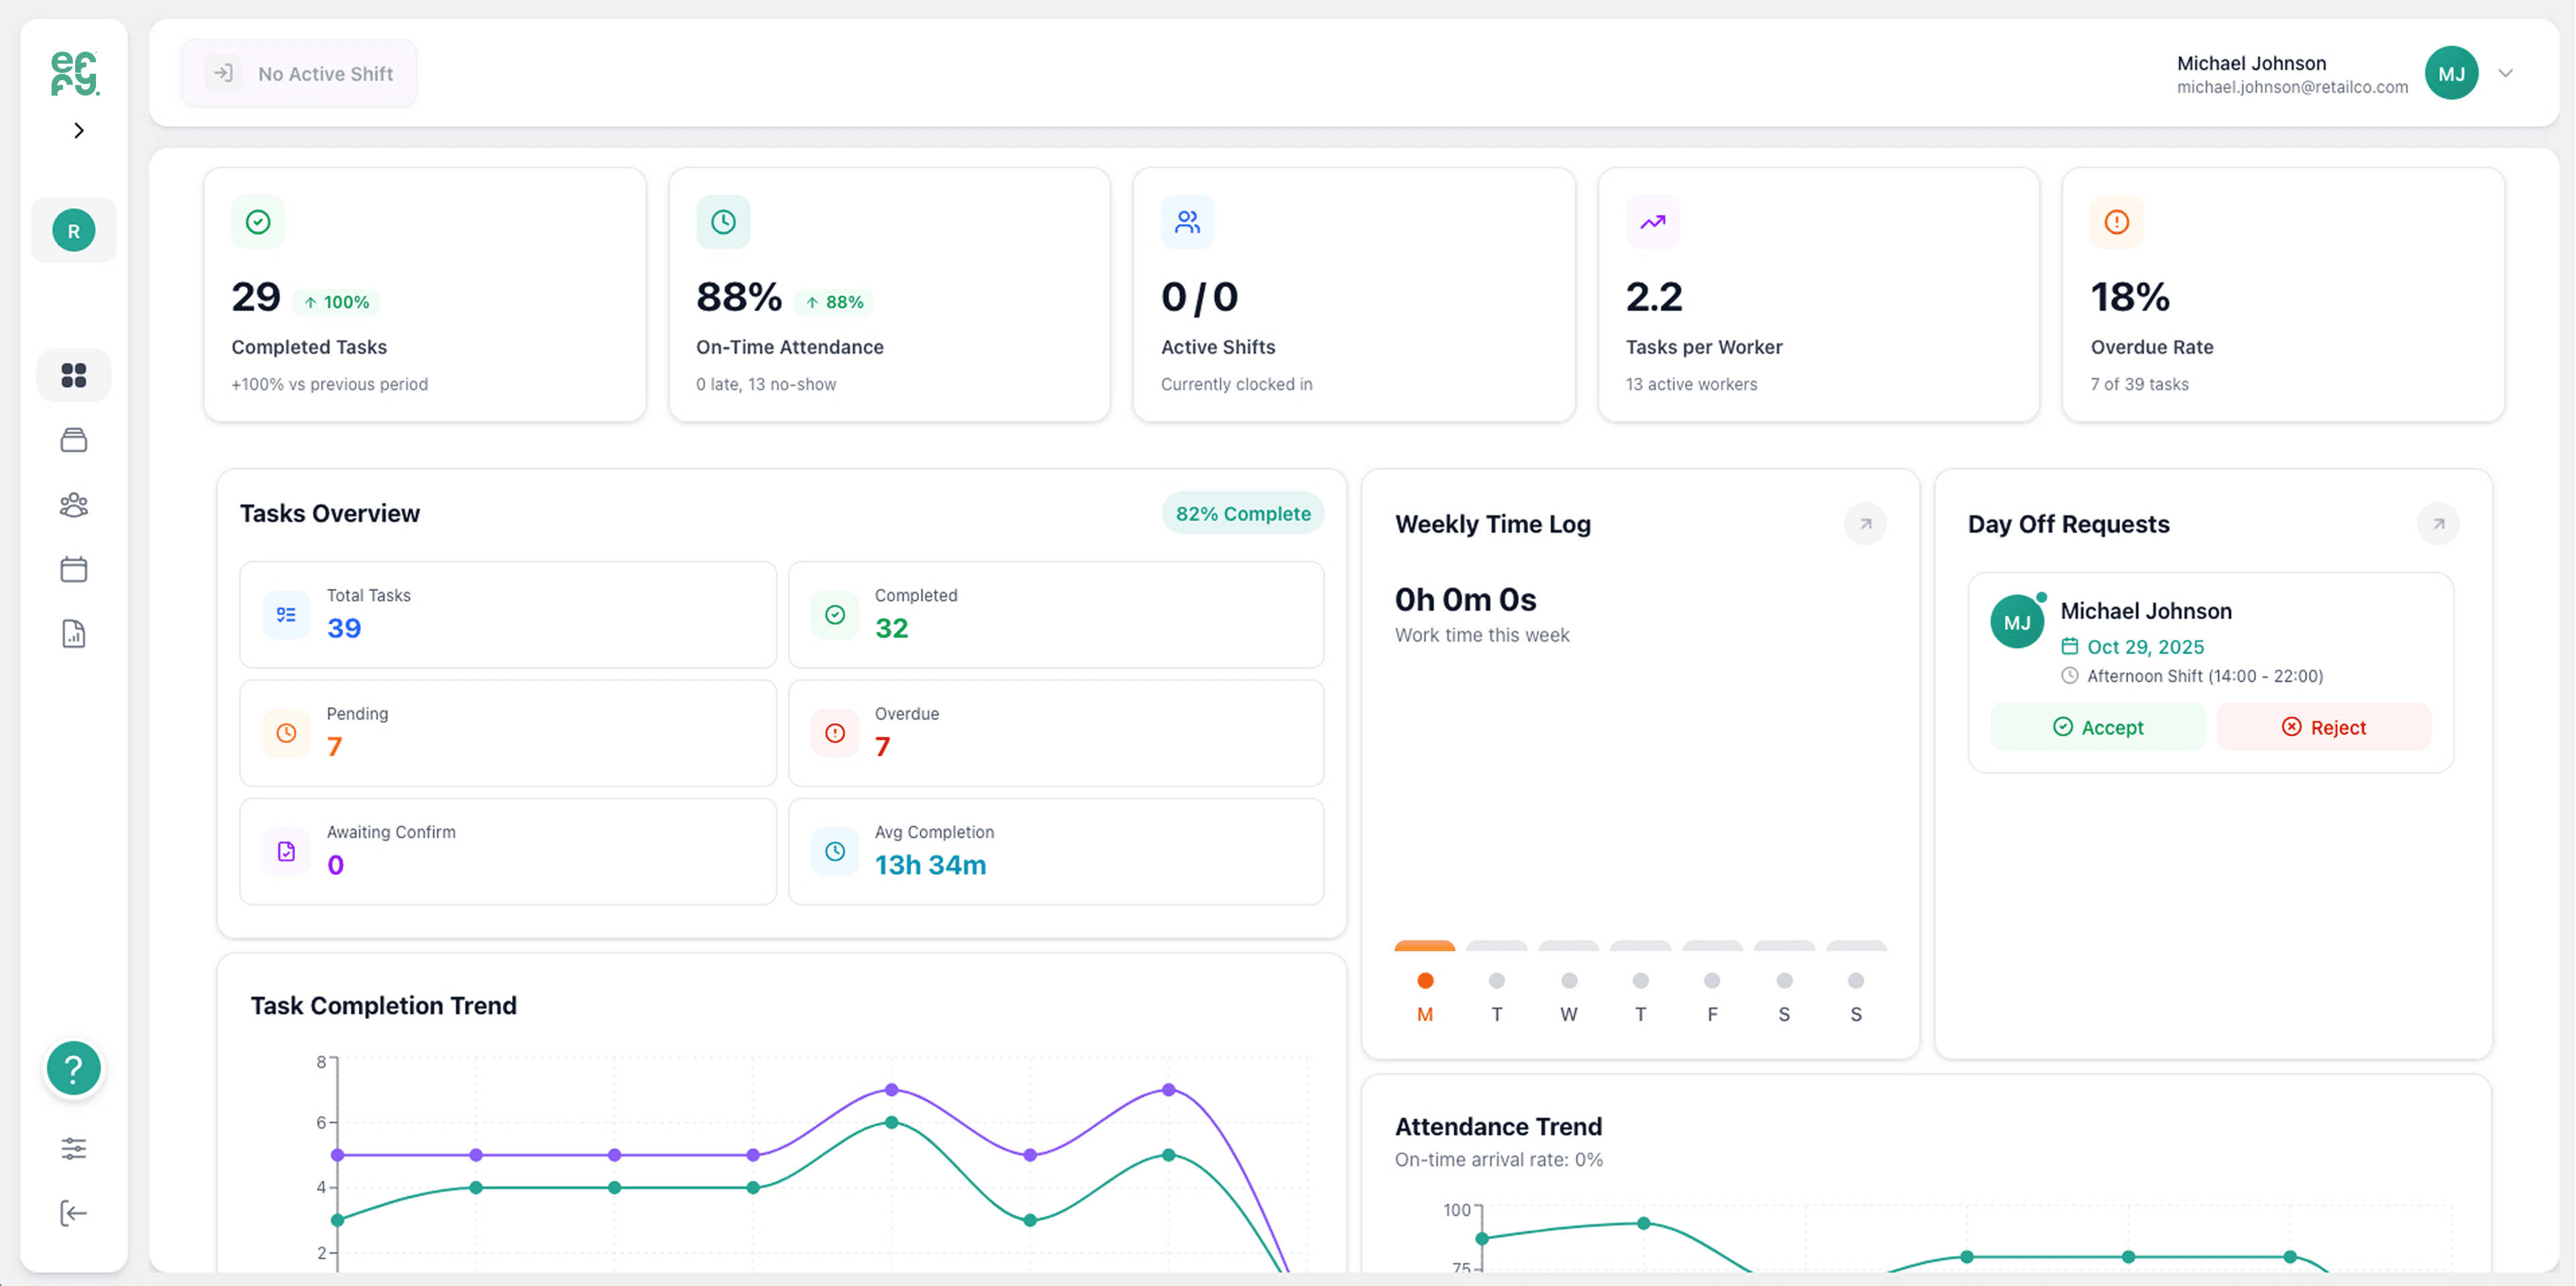Open the reports document icon in the sidebar

click(73, 633)
